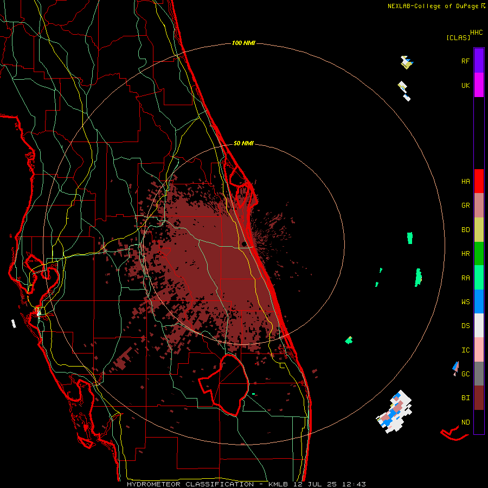488x488 pixels.
Task: Click the 'HA' legend label
Action: 465,182
